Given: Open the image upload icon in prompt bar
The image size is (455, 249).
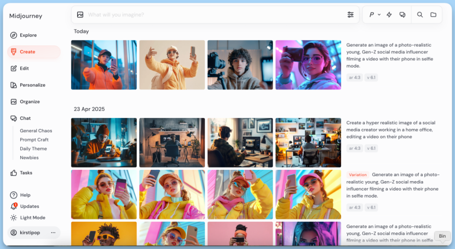Looking at the screenshot, I should (x=80, y=14).
